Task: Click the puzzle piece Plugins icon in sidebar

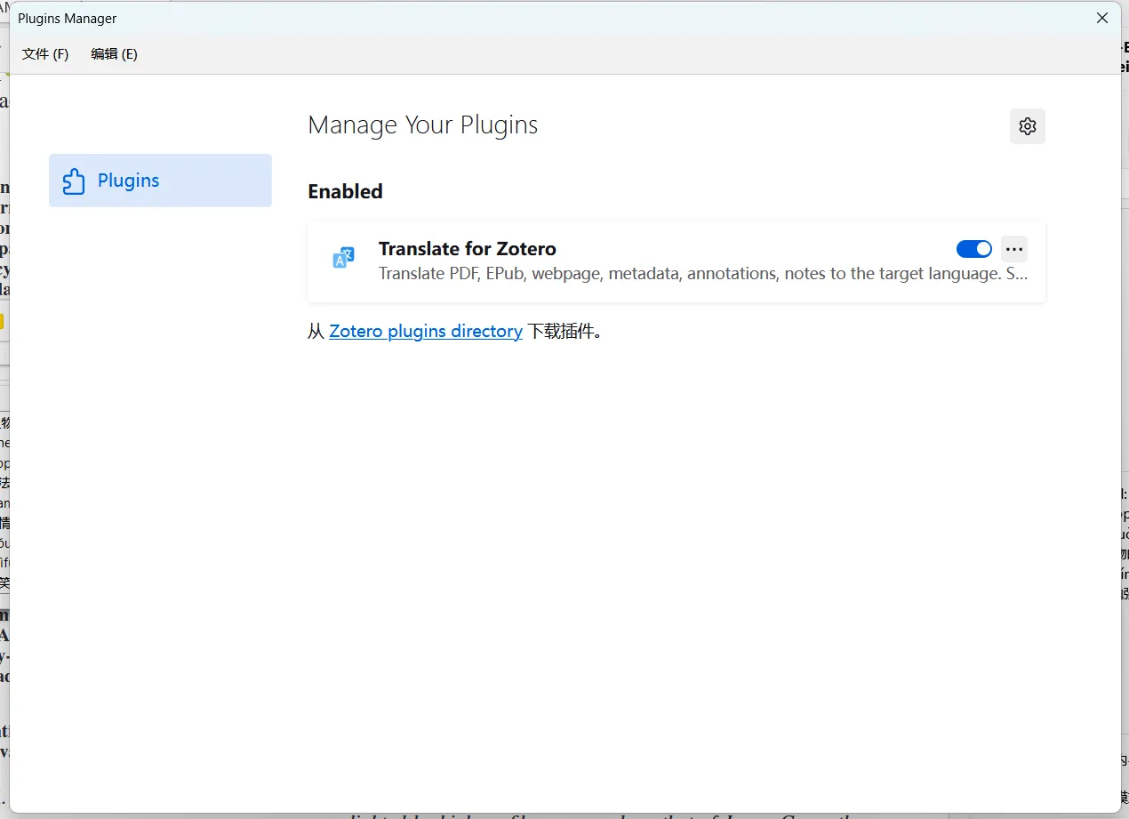Action: coord(74,181)
